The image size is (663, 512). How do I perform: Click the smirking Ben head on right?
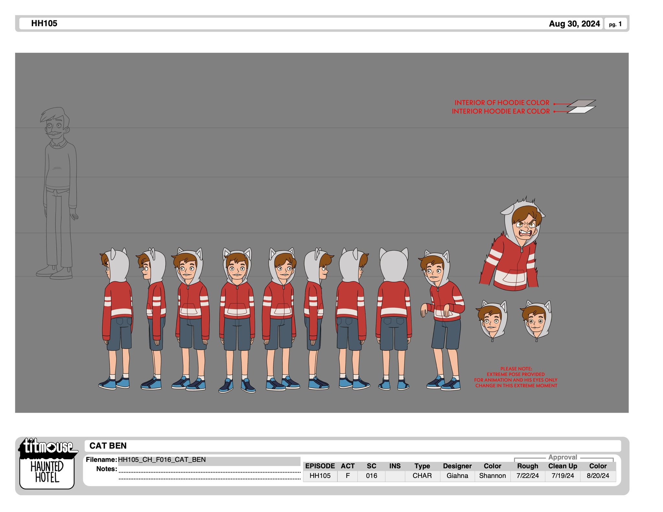[x=536, y=321]
